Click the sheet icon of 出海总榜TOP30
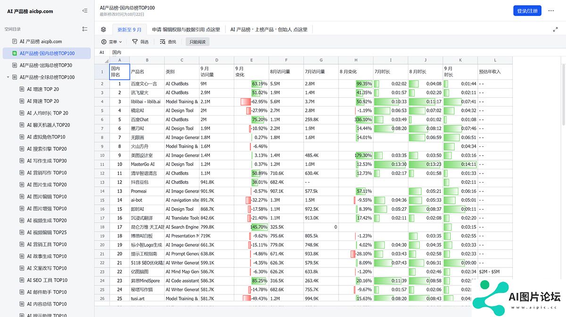The height and width of the screenshot is (317, 566). pos(15,65)
